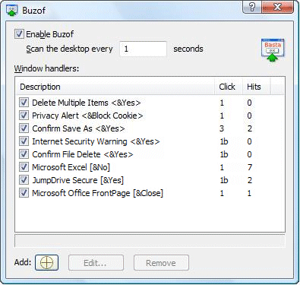The width and height of the screenshot is (300, 285).
Task: Click the Remove button
Action: pyautogui.click(x=161, y=263)
